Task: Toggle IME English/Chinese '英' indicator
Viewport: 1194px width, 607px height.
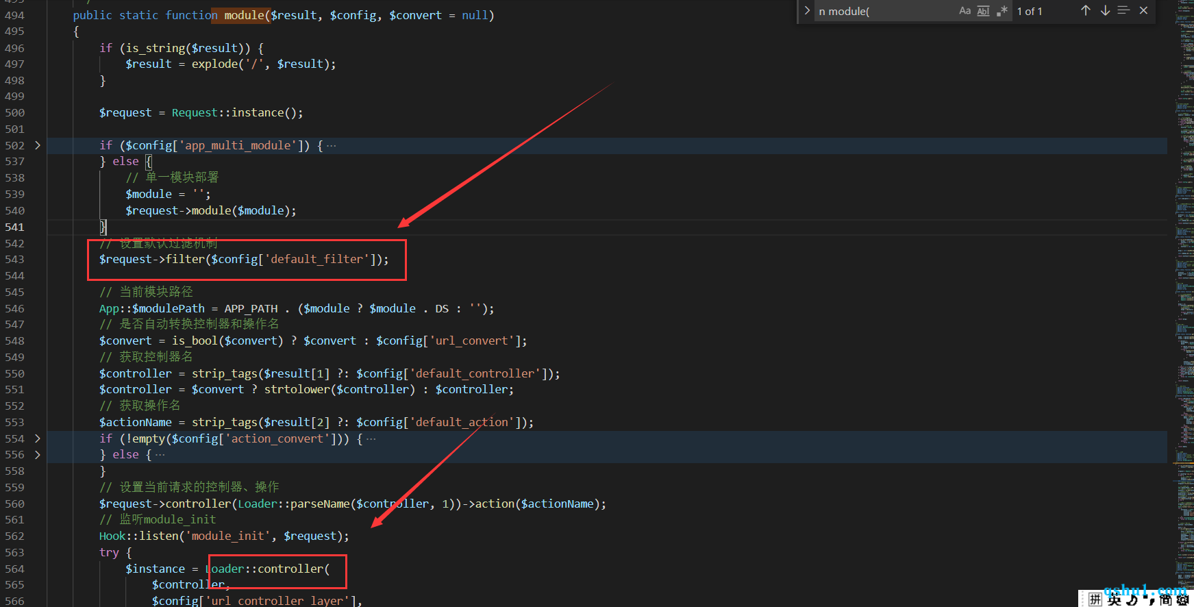Action: tap(1115, 599)
